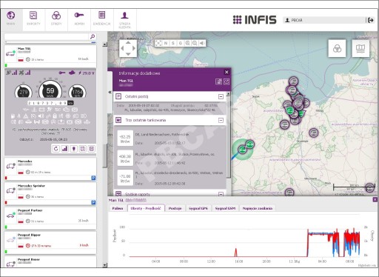Collapse the Ostatni postój section

(x=221, y=96)
